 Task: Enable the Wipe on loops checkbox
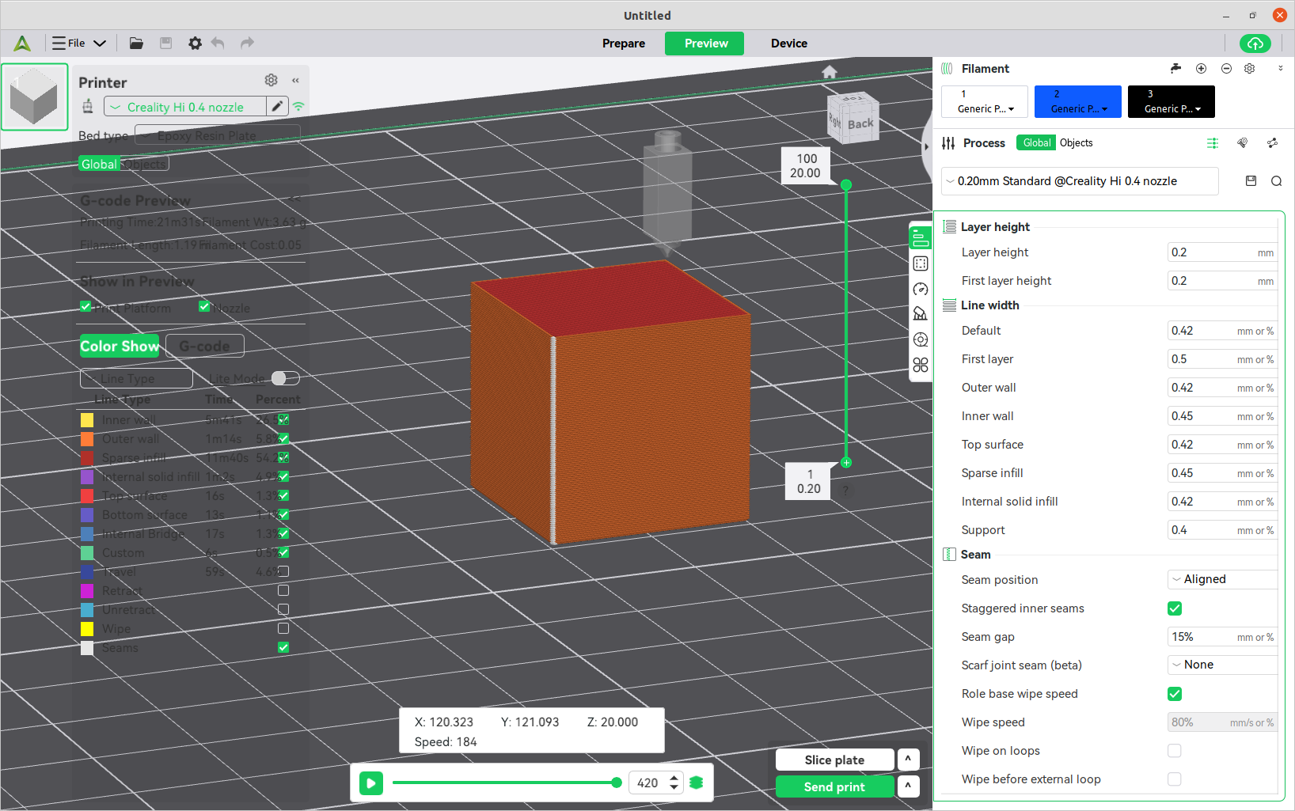click(x=1175, y=751)
